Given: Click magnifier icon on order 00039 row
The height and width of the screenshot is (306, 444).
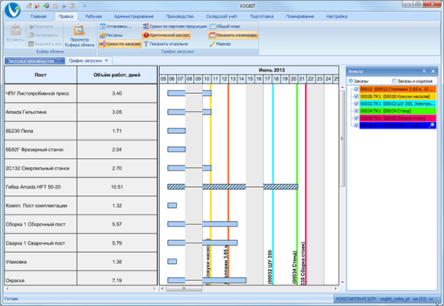Looking at the screenshot, I should [431, 126].
